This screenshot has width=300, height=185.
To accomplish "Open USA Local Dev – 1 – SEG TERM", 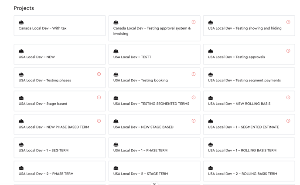I will pyautogui.click(x=59, y=148).
